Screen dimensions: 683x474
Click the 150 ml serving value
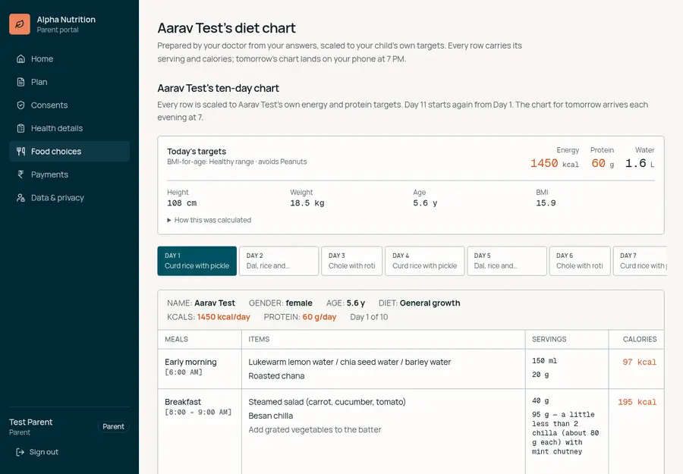544,361
